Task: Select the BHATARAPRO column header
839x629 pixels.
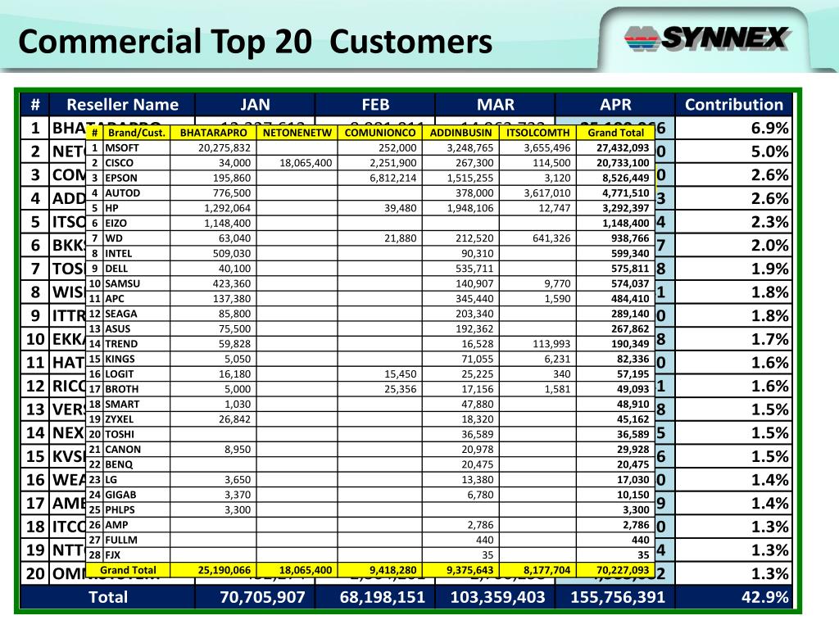Action: click(214, 133)
